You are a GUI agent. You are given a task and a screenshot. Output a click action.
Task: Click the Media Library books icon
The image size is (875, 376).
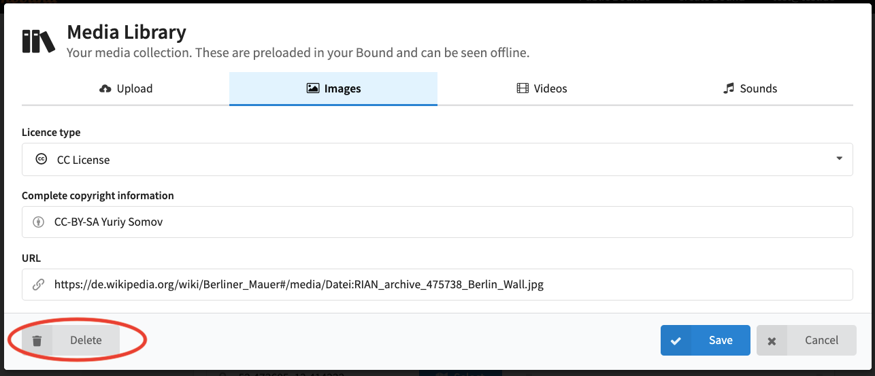pos(38,41)
